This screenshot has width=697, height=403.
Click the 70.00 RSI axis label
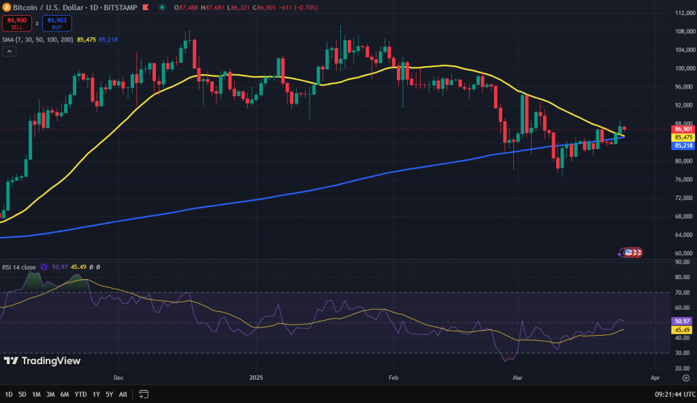(683, 292)
